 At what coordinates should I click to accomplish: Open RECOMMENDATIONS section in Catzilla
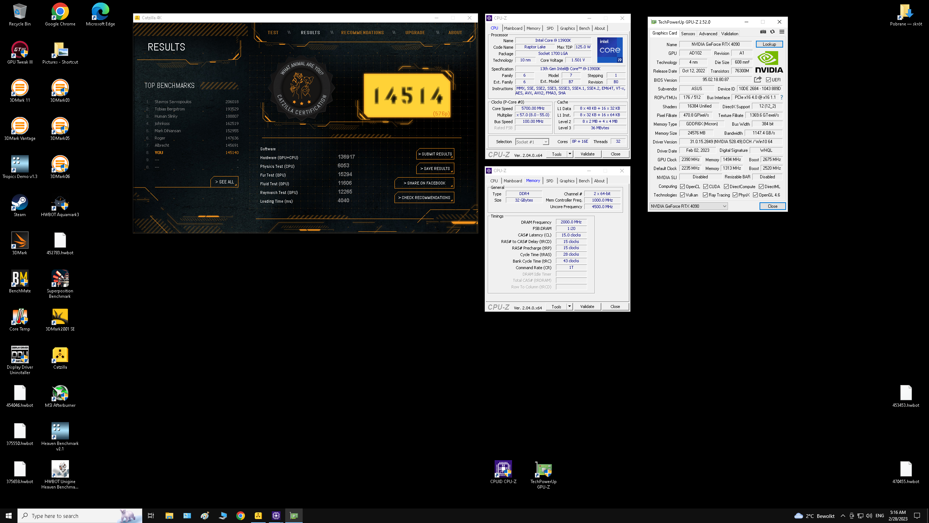coord(362,33)
